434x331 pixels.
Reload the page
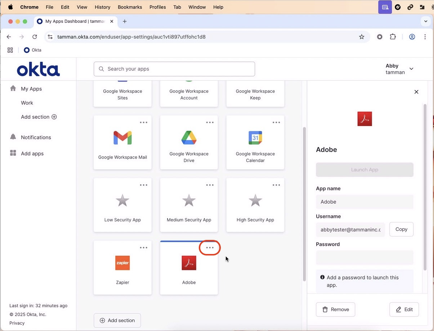pyautogui.click(x=35, y=37)
